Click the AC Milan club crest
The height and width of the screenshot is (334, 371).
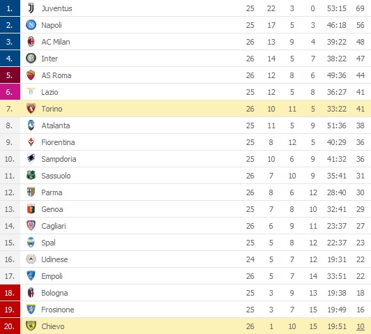click(x=31, y=42)
